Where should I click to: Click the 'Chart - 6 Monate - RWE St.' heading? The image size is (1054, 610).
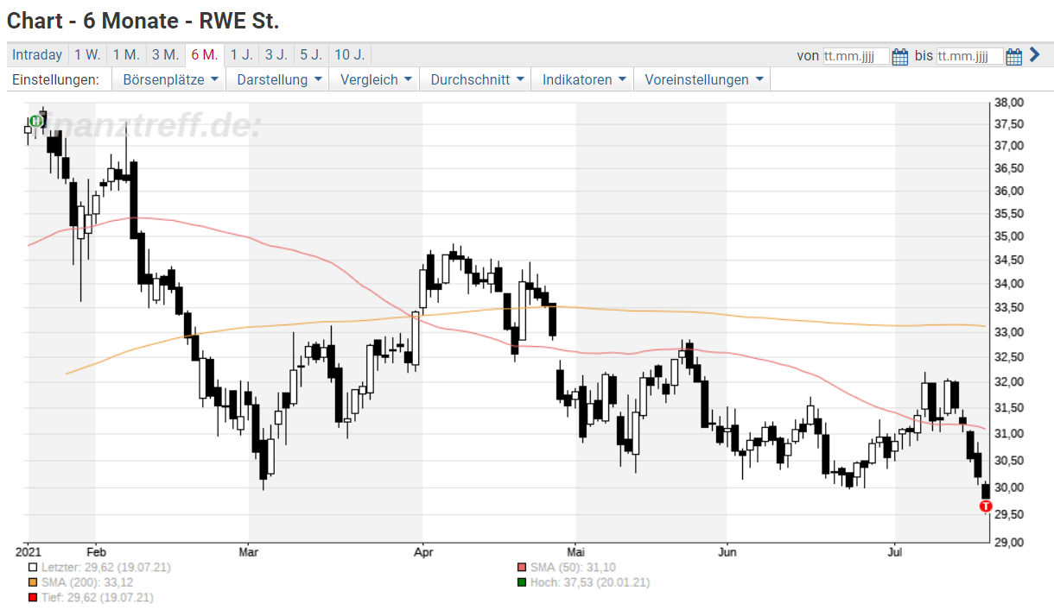point(143,20)
